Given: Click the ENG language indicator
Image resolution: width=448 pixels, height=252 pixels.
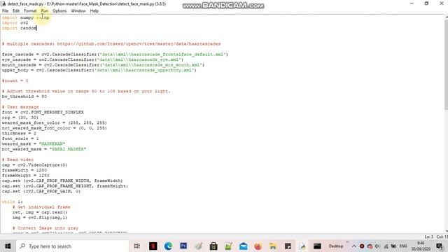Looking at the screenshot, I should (x=403, y=246).
